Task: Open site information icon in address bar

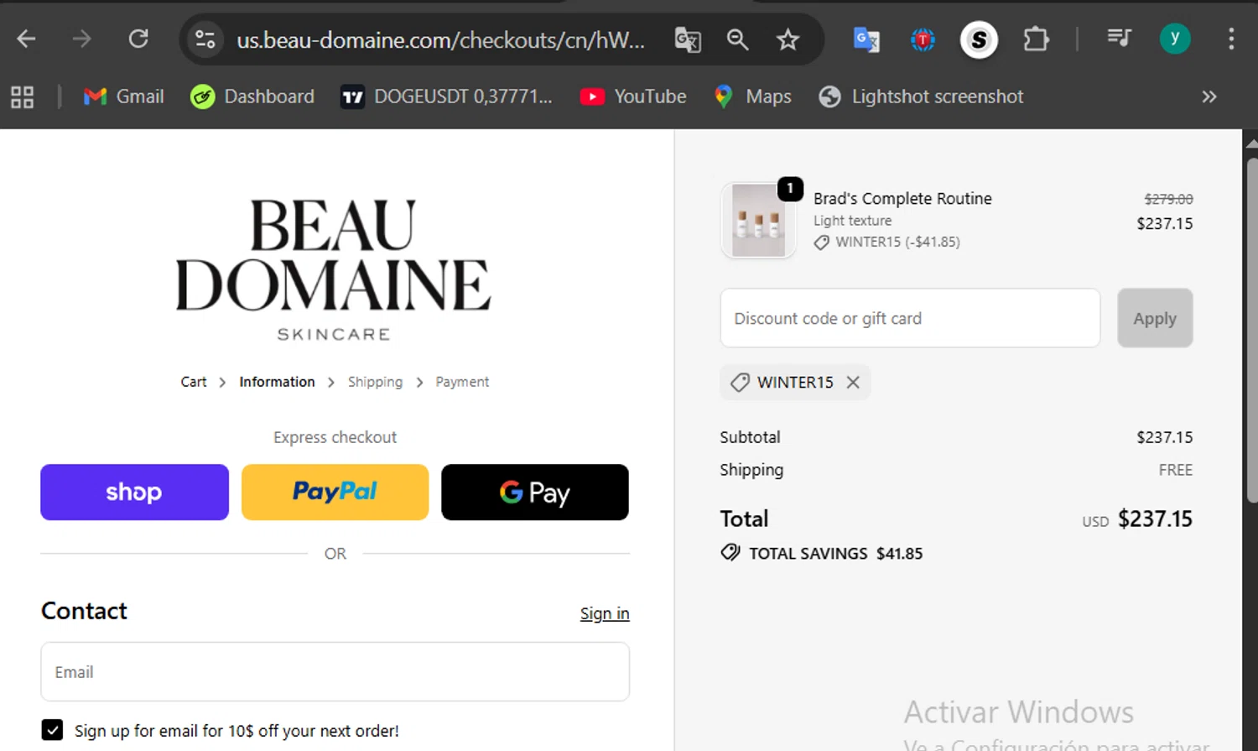Action: [205, 39]
